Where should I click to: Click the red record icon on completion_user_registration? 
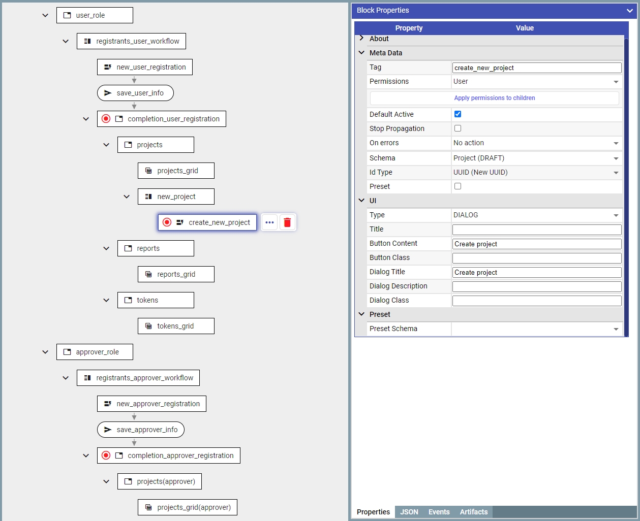(106, 119)
